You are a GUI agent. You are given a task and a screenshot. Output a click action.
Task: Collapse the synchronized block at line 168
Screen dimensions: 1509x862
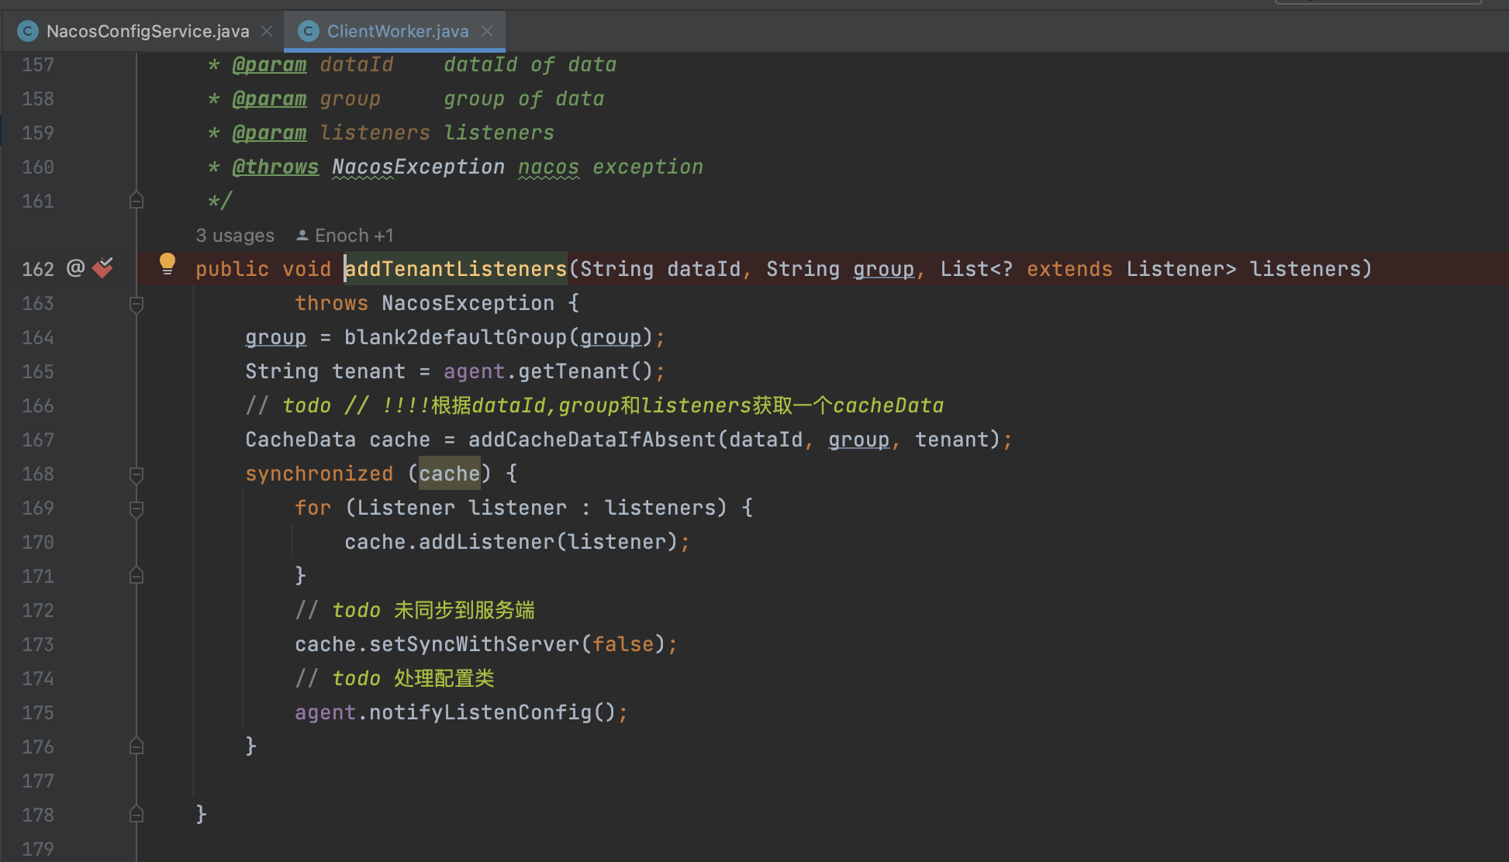[x=136, y=474]
